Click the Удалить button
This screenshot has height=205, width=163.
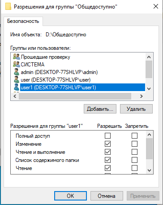point(136,109)
